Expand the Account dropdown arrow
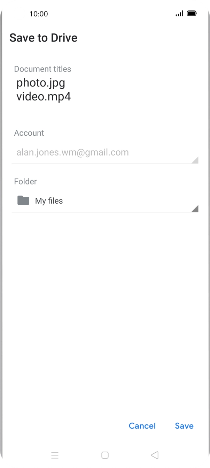Screen dimensions: 210x468 (195, 160)
